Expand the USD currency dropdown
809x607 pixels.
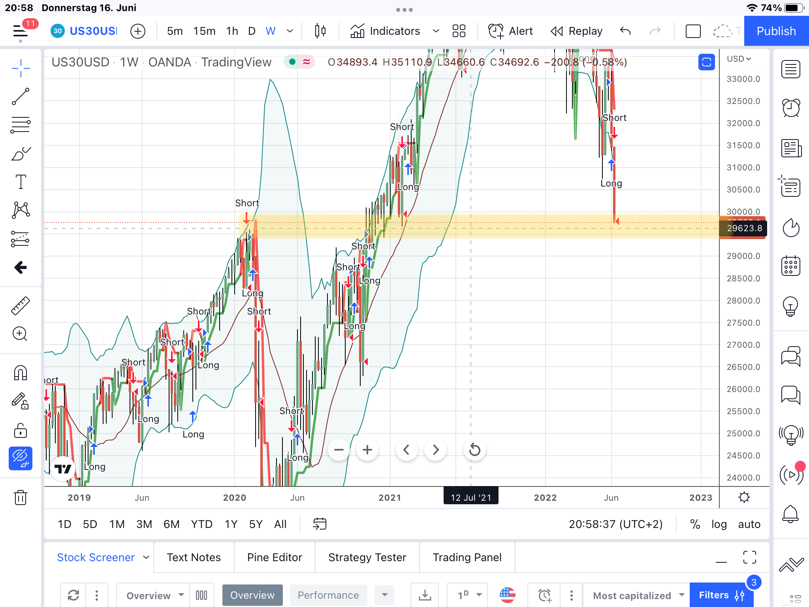coord(739,59)
